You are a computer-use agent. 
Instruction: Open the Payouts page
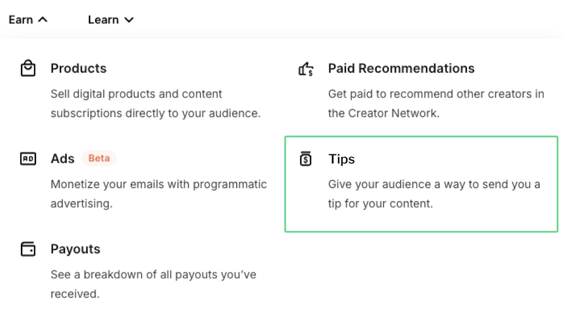[75, 249]
